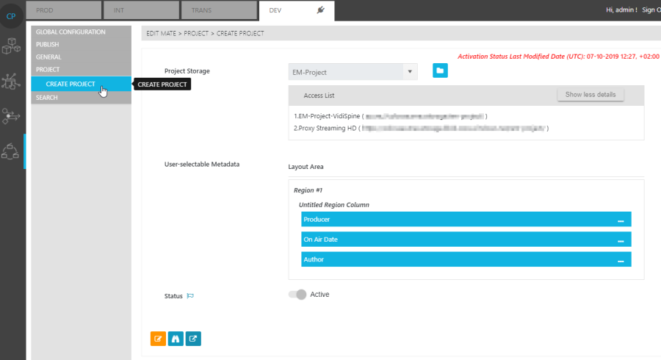Image resolution: width=661 pixels, height=360 pixels.
Task: Select the On Air Date metadata field
Action: 466,240
